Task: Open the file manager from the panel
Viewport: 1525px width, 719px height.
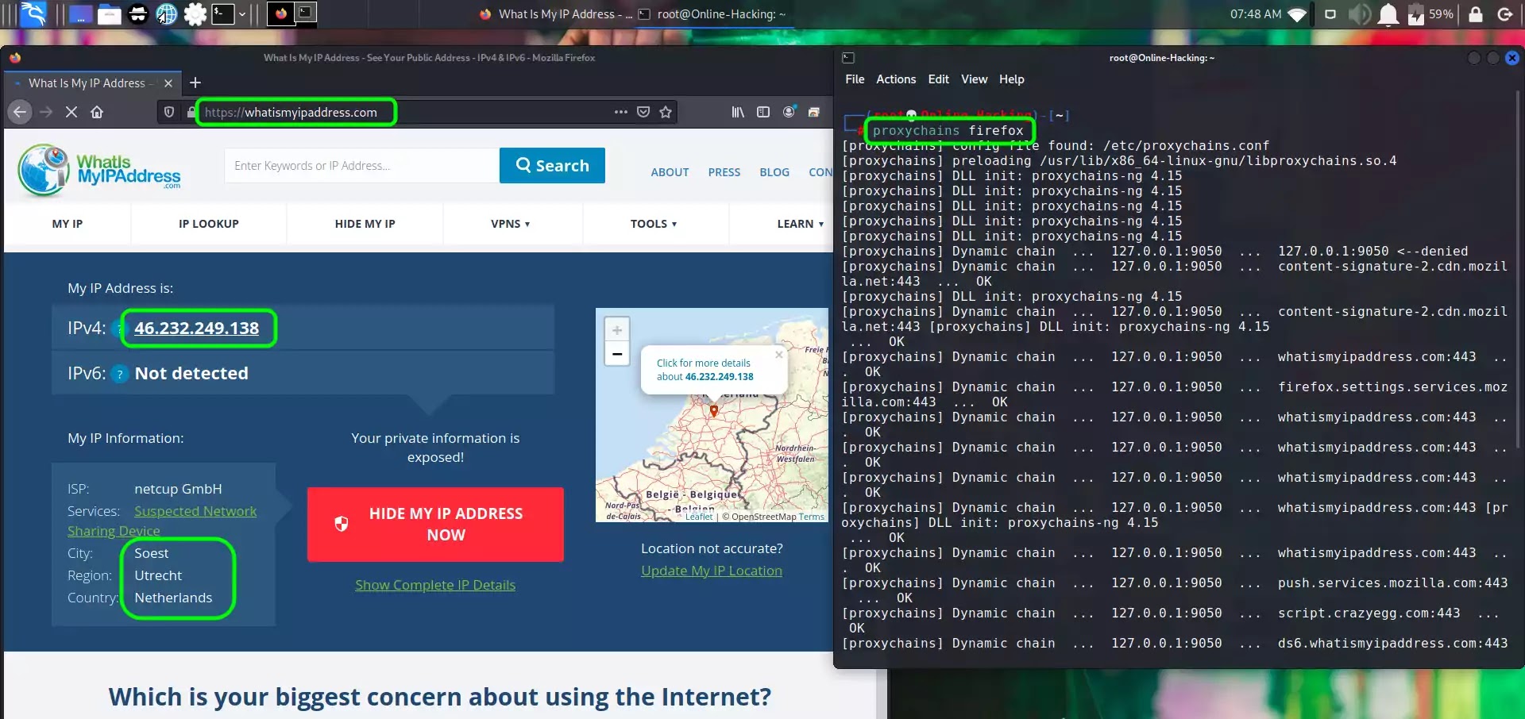Action: pos(110,14)
